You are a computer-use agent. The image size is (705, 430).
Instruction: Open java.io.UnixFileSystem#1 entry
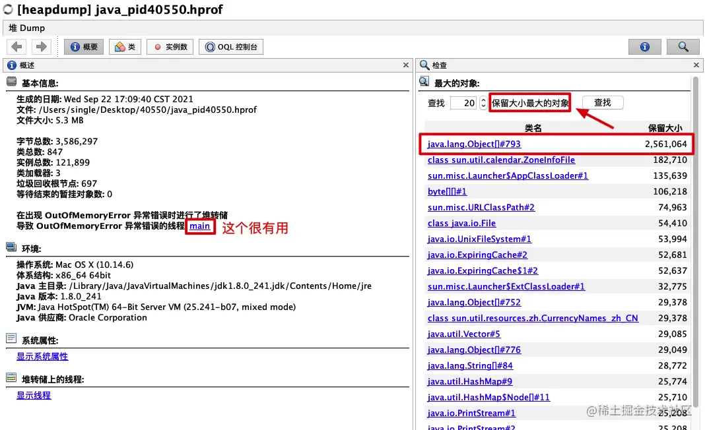pos(479,239)
